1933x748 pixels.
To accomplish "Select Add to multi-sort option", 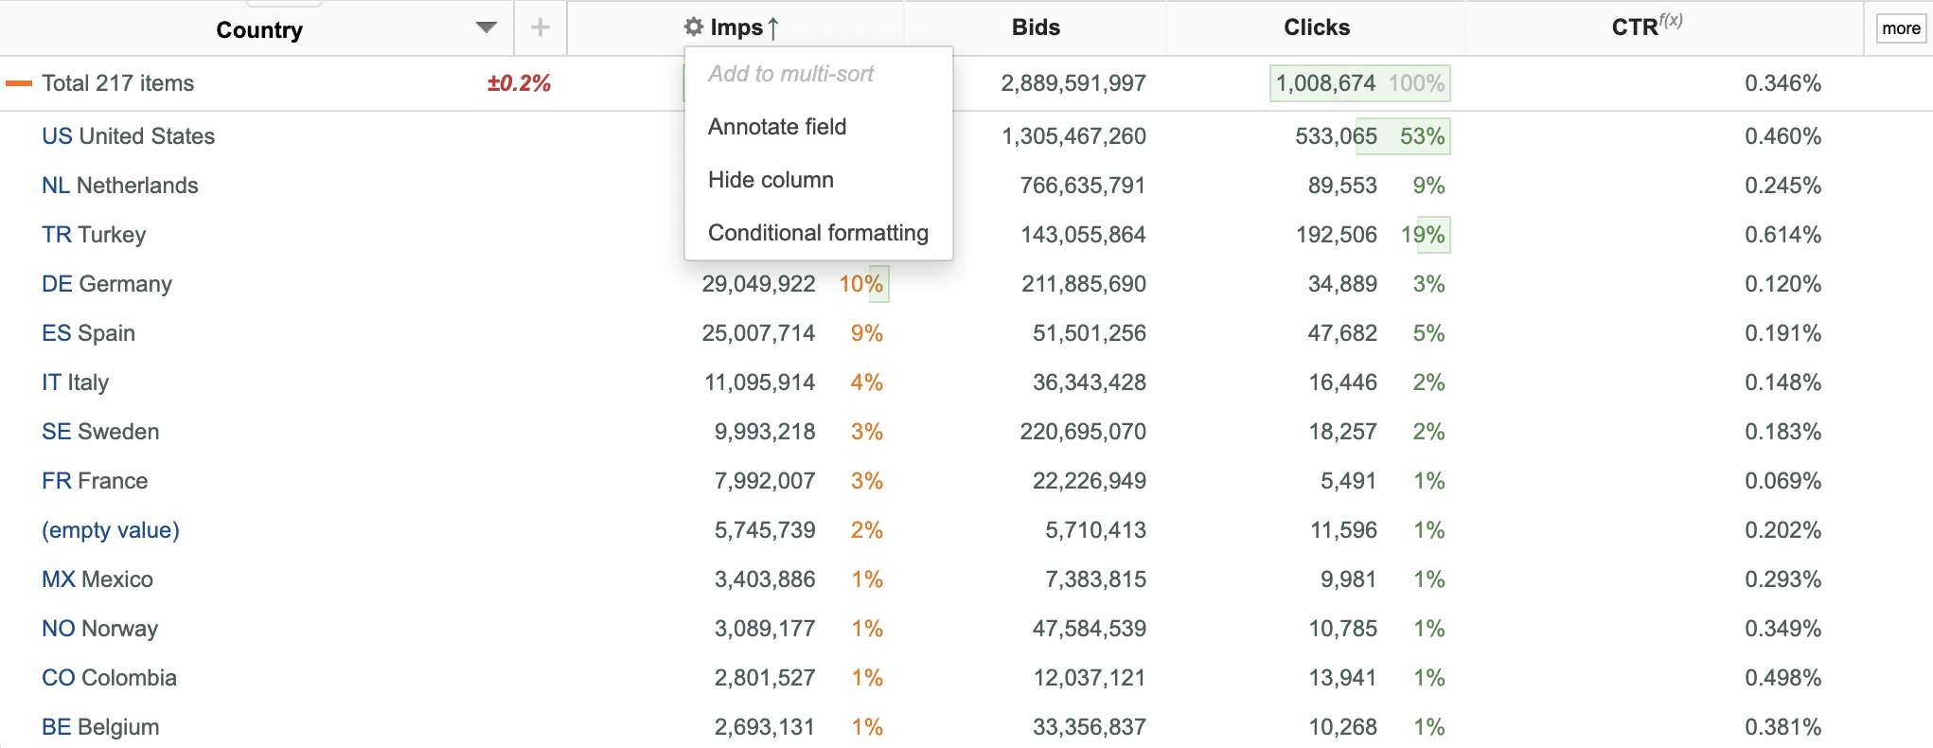I will coord(790,74).
